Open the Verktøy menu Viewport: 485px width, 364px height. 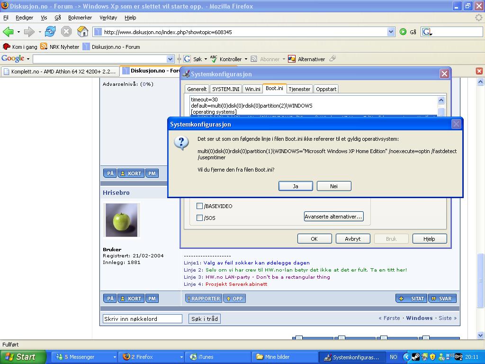pyautogui.click(x=108, y=18)
